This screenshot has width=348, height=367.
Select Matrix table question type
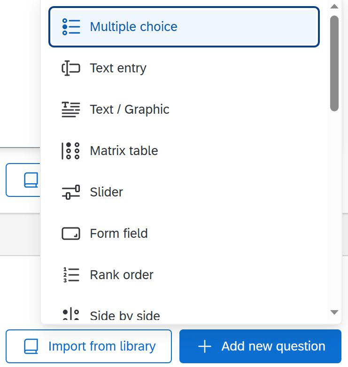tap(184, 151)
